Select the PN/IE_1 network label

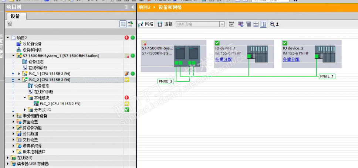pos(327,76)
